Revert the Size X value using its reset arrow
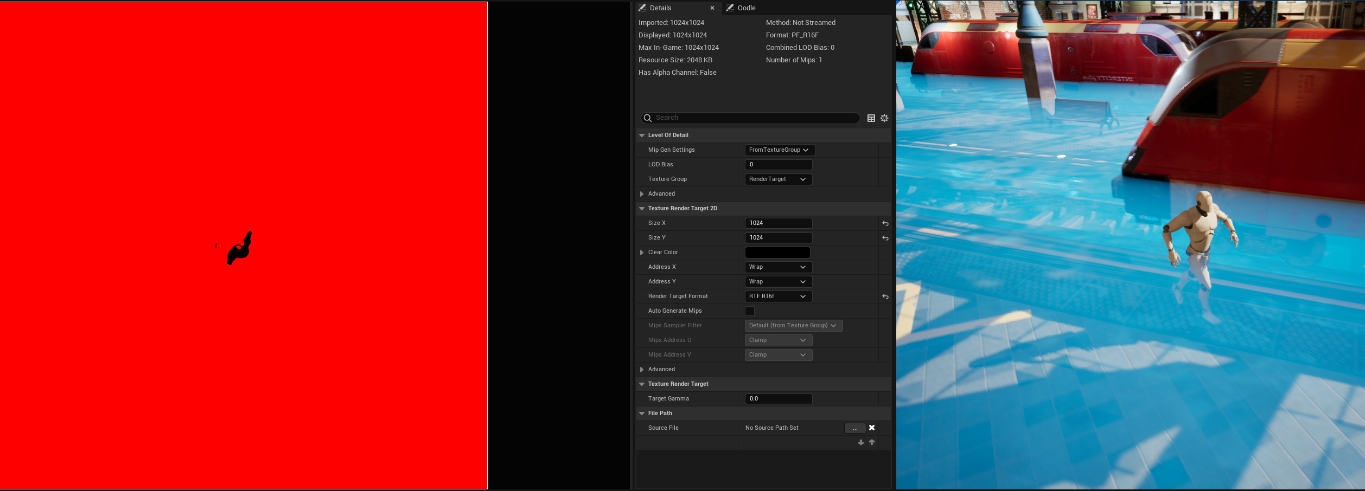The height and width of the screenshot is (491, 1365). pyautogui.click(x=885, y=223)
